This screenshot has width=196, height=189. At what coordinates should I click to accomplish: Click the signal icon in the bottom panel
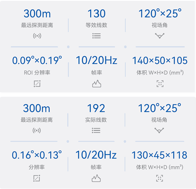pos(37,130)
